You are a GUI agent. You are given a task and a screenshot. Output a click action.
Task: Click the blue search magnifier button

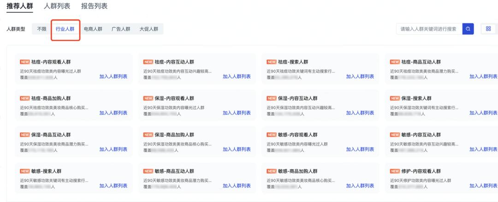pyautogui.click(x=468, y=29)
